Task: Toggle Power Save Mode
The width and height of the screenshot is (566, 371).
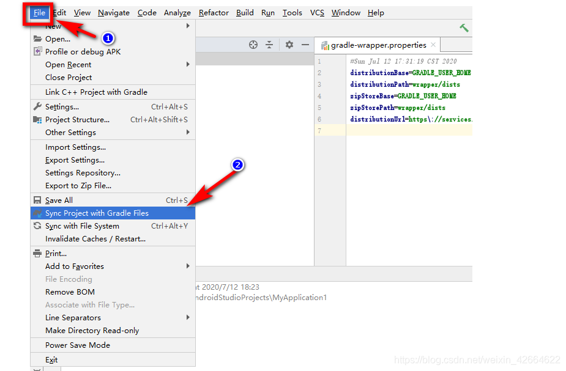Action: 113,345
